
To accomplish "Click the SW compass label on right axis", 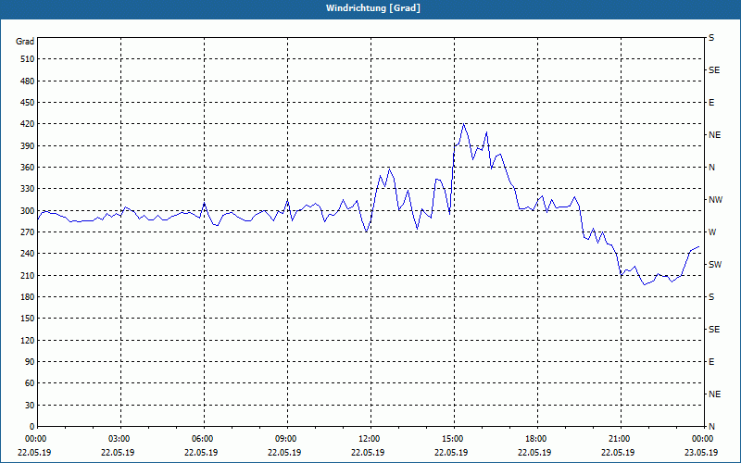I will 715,265.
